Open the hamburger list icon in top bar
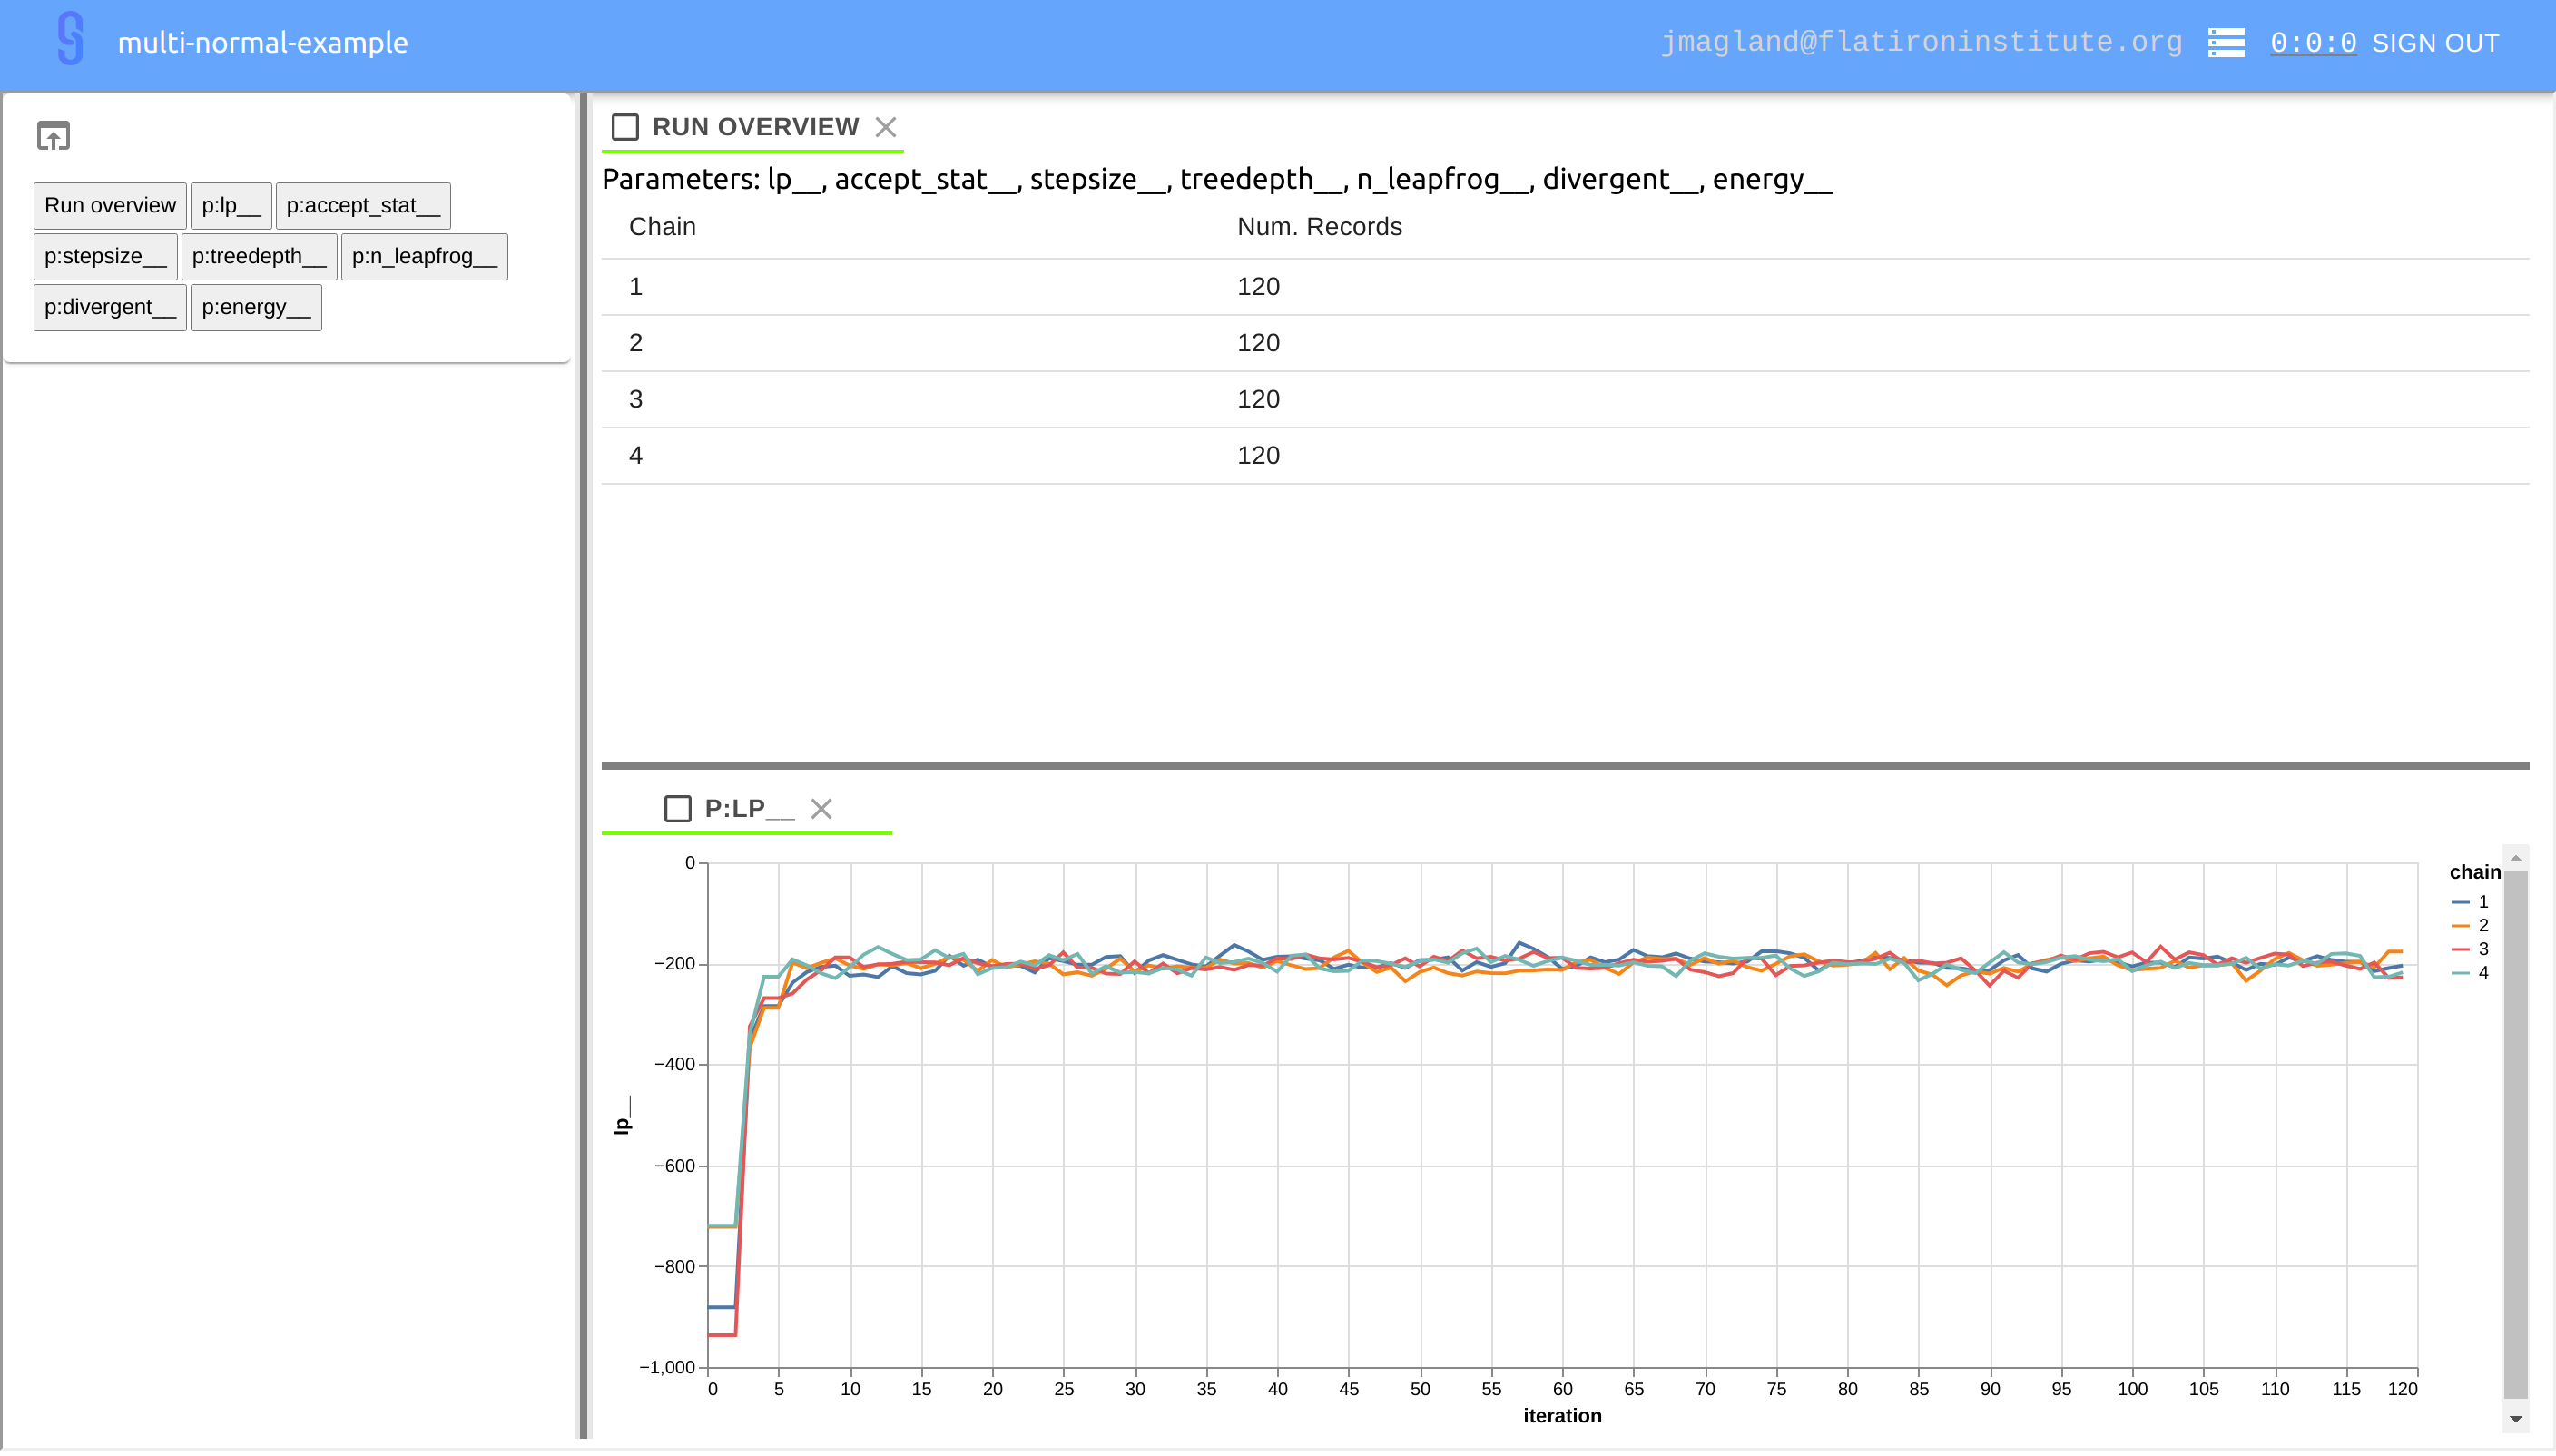The width and height of the screenshot is (2556, 1456). coord(2227,42)
